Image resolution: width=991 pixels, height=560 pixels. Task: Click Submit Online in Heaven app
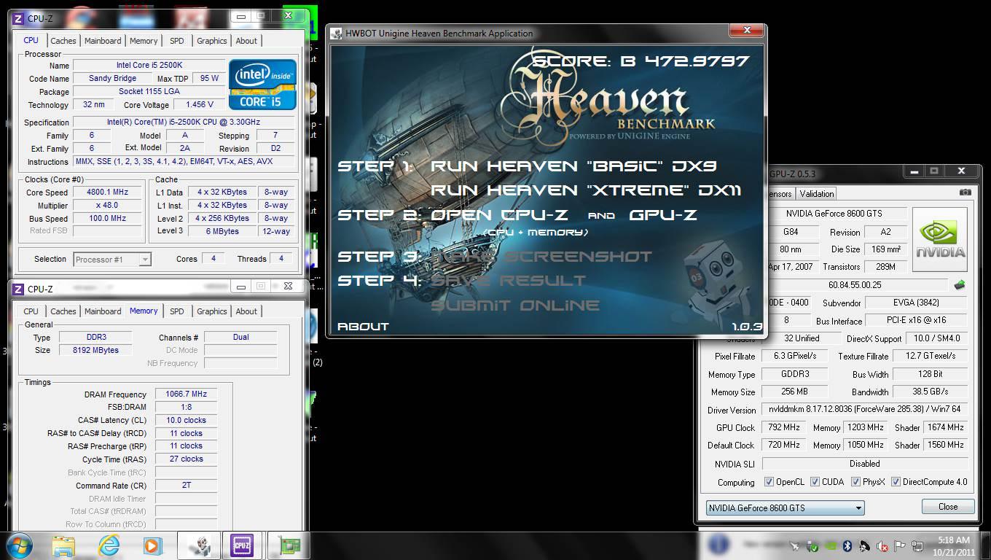coord(515,306)
